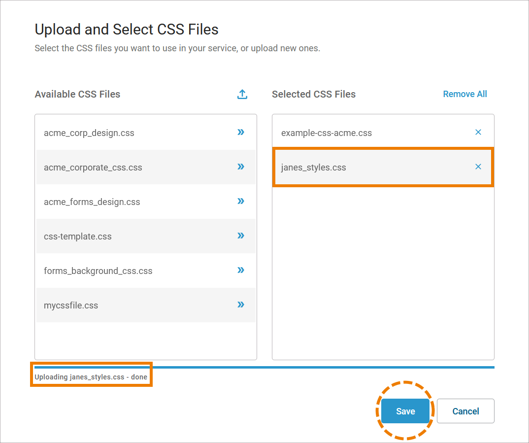Add acme_forms_design.css using its double-arrow icon
This screenshot has height=443, width=529.
click(241, 201)
